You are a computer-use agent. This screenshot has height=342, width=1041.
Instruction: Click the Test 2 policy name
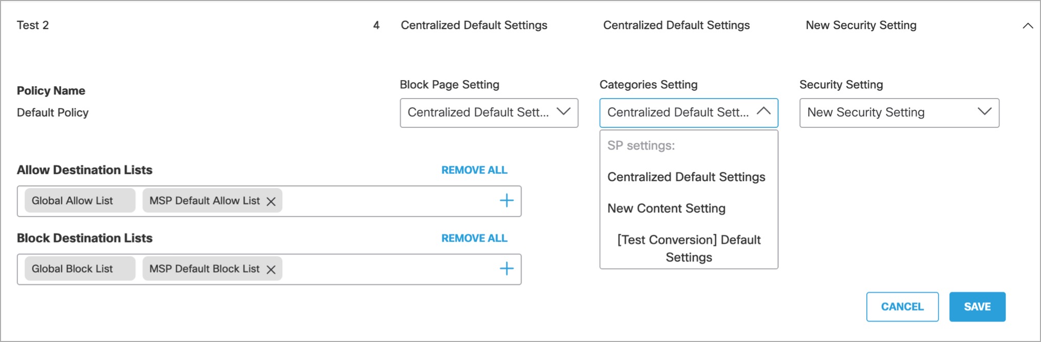coord(33,25)
